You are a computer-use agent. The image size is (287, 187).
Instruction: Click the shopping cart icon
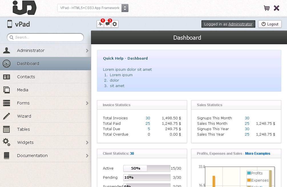[x=267, y=8]
